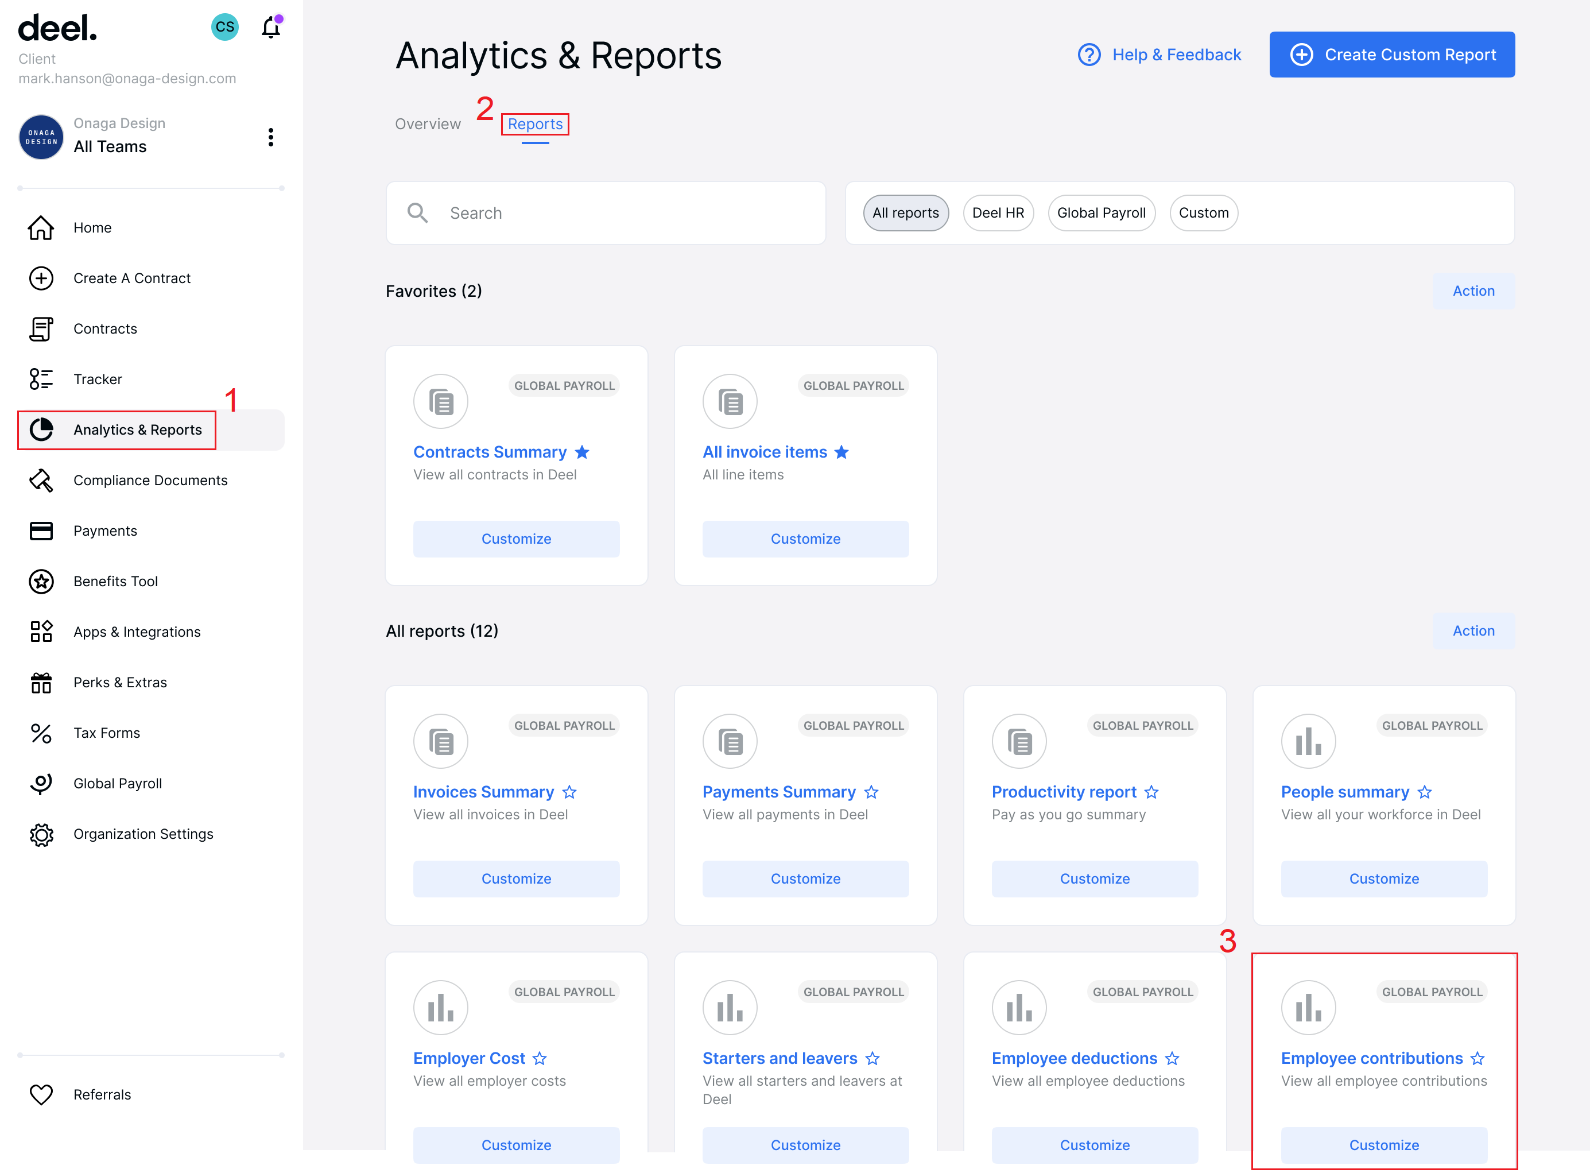Click People summary bar chart icon
Image resolution: width=1590 pixels, height=1173 pixels.
tap(1308, 741)
